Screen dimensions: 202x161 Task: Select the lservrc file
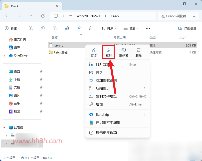(x=58, y=45)
